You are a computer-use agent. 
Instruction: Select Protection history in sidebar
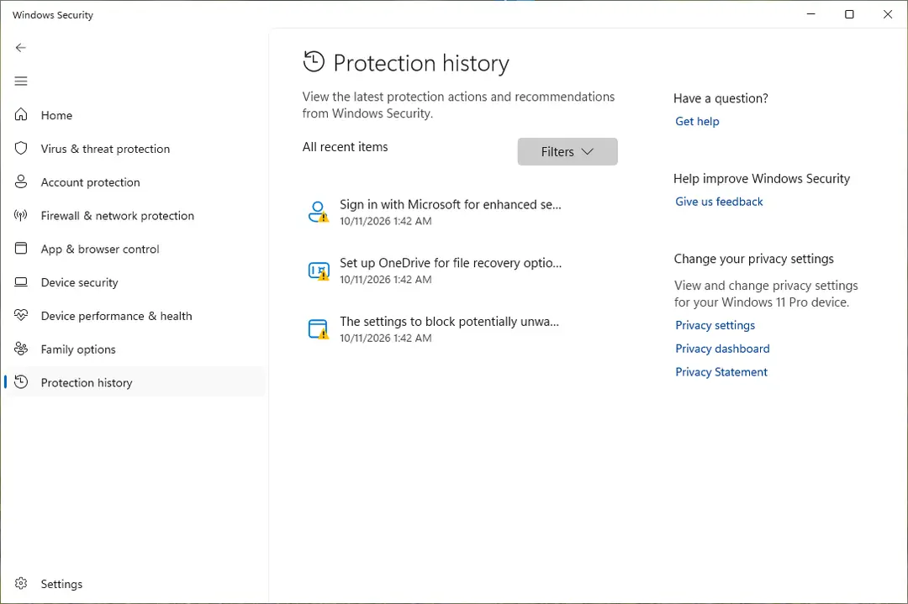coord(135,382)
